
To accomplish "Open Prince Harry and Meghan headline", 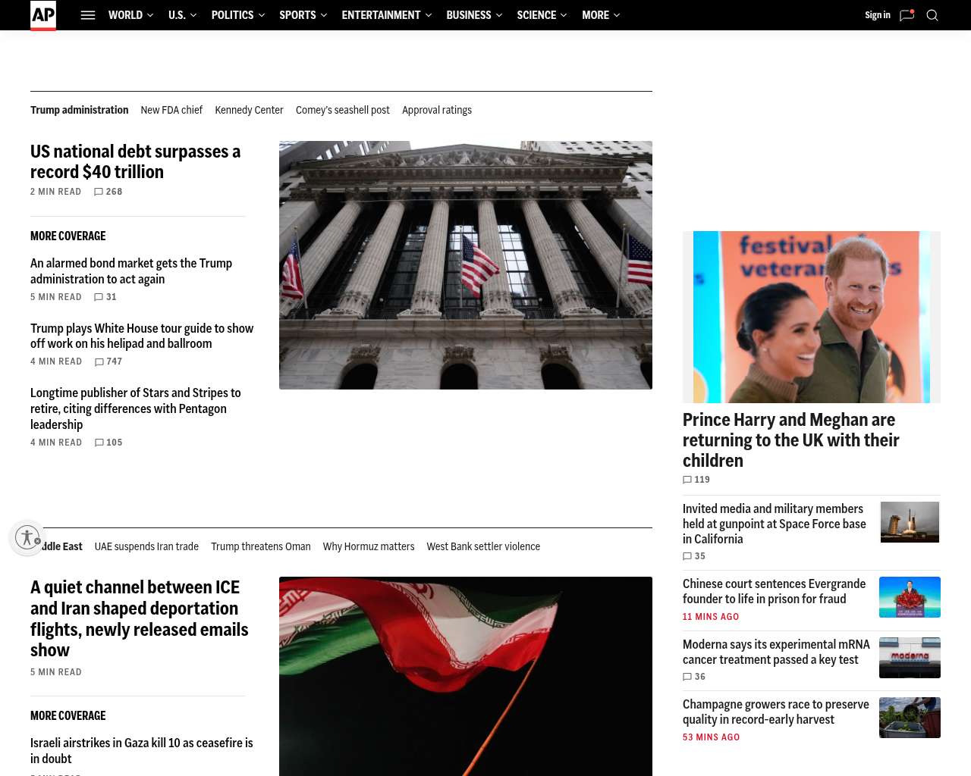I will [791, 440].
